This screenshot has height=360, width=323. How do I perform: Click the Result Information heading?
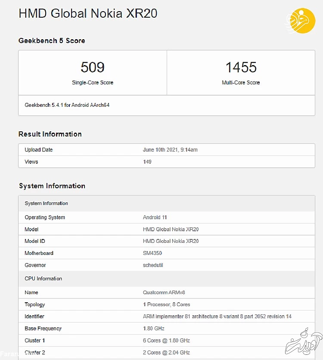pos(50,134)
